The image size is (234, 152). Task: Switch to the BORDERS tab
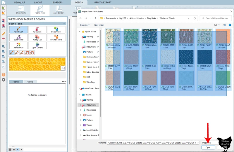57,2
